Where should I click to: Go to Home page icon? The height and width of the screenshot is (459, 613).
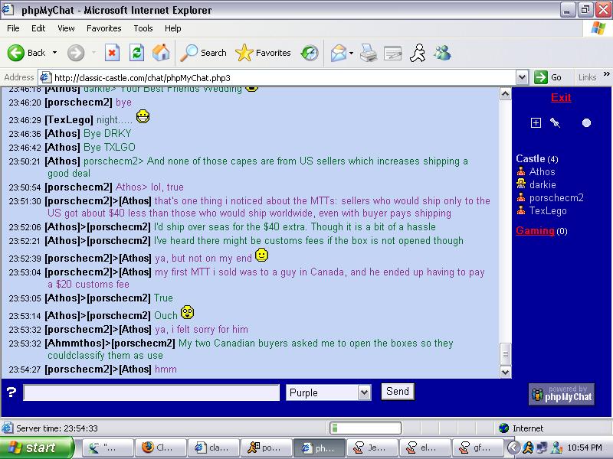161,53
